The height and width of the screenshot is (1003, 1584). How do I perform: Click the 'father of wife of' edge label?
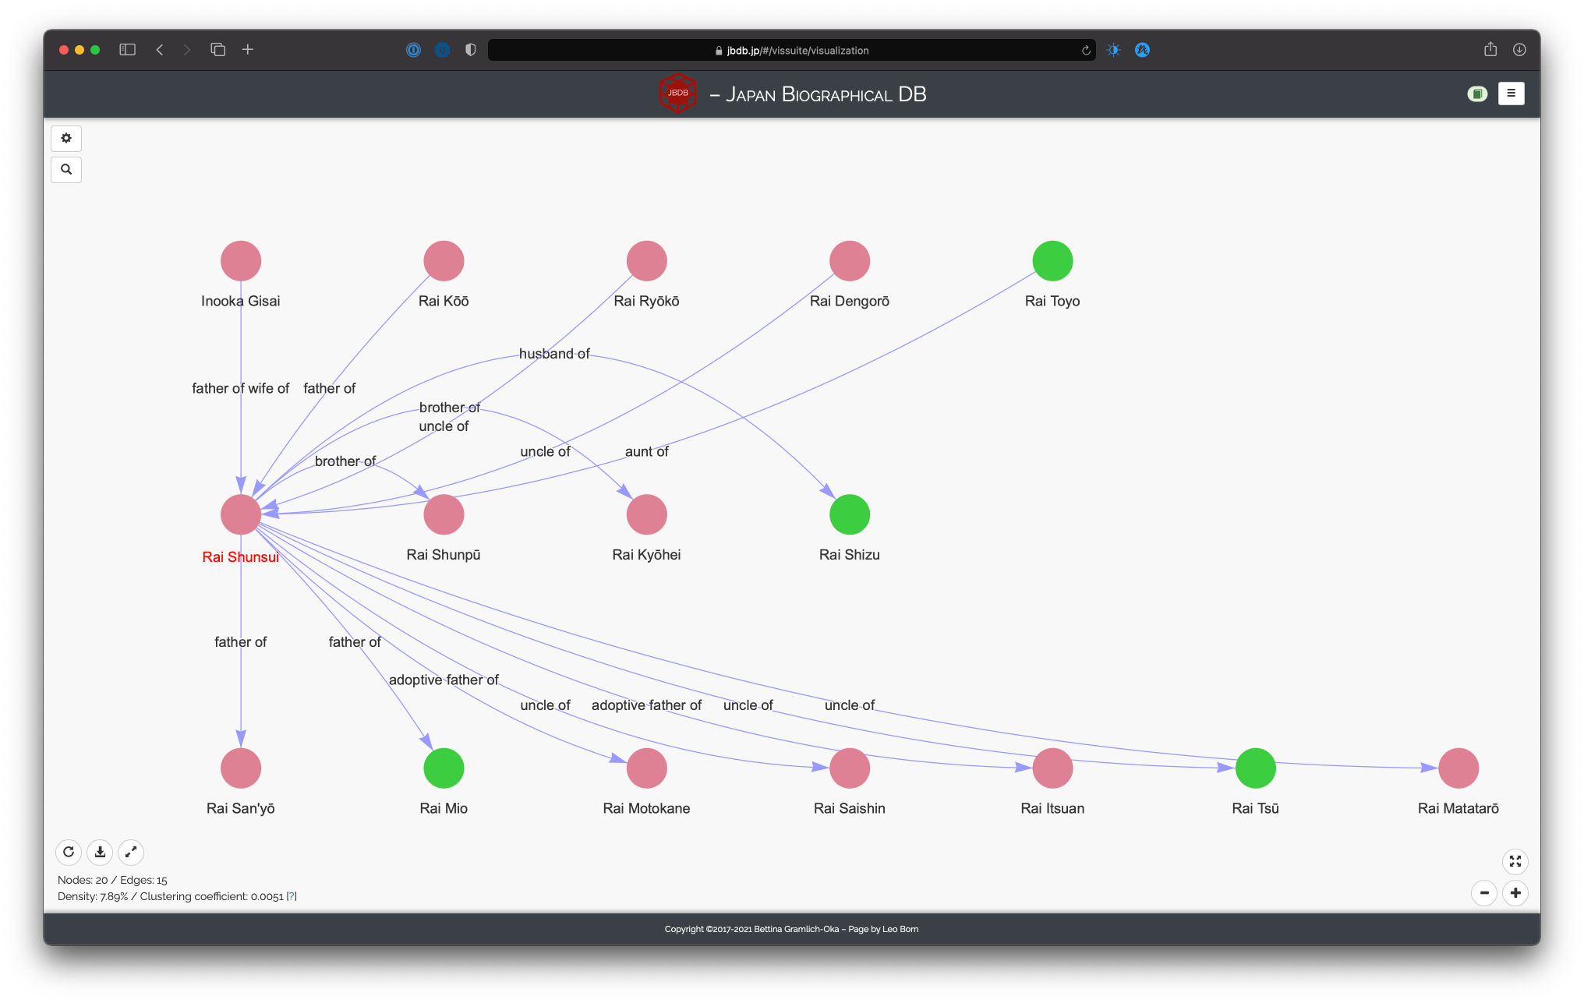point(240,388)
